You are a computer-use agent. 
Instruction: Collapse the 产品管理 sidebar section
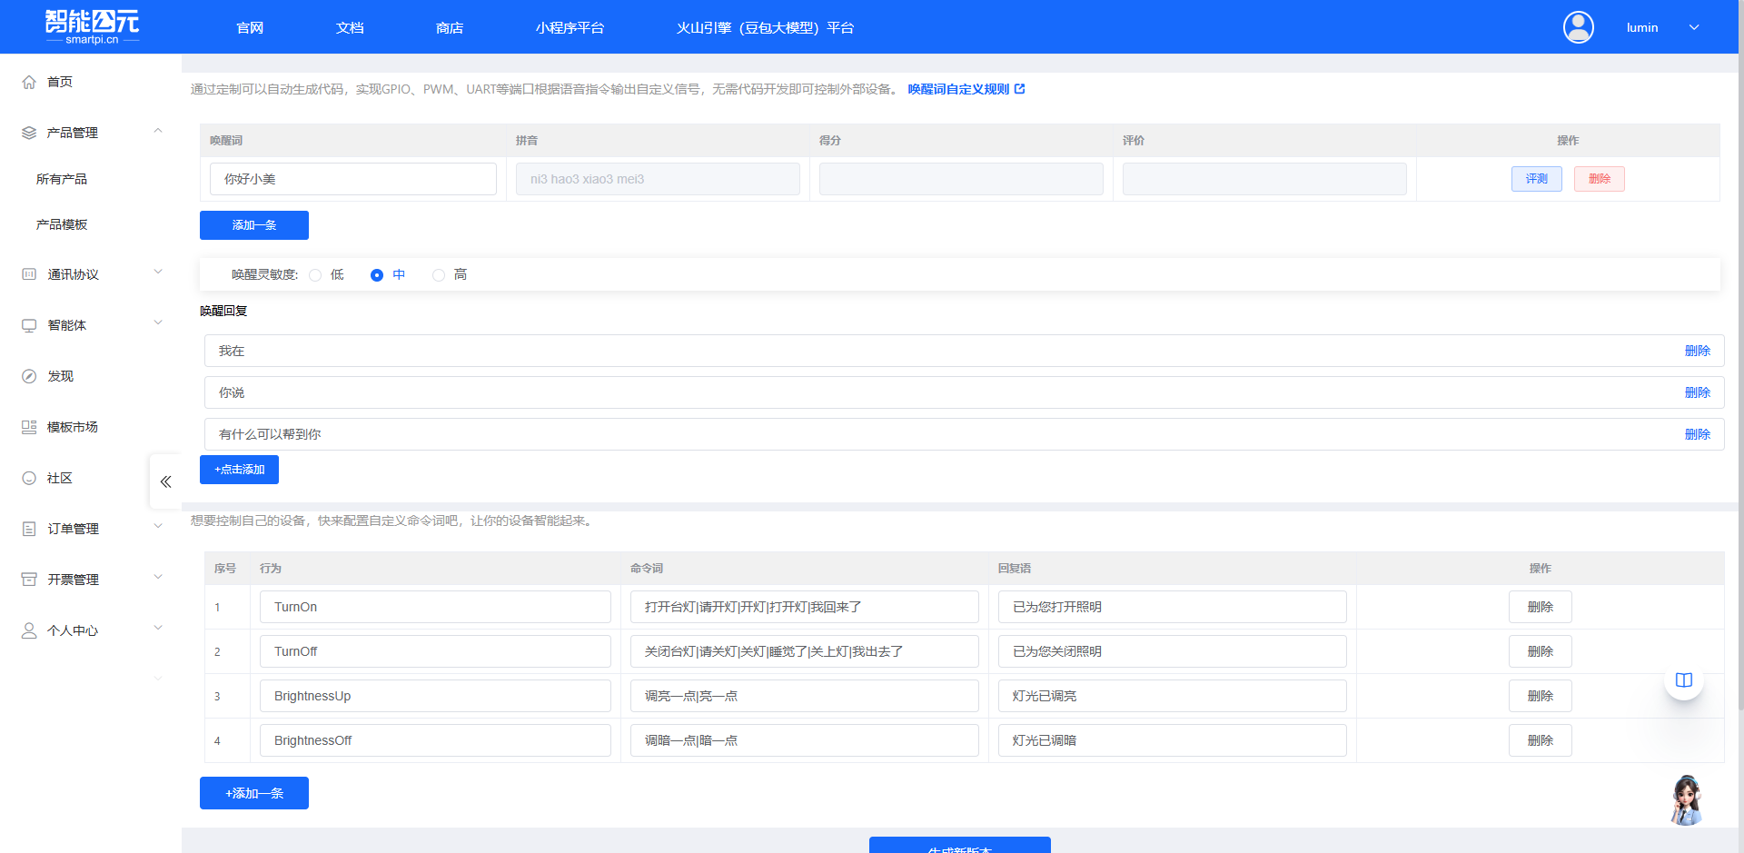[158, 132]
